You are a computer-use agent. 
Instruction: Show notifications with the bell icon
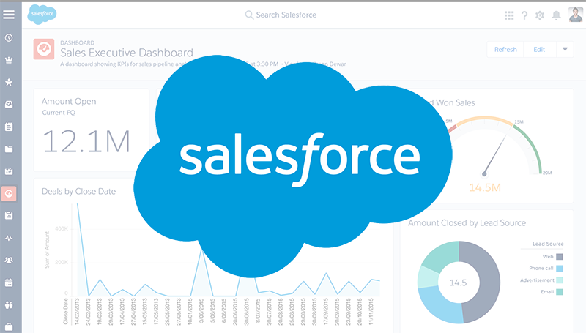556,15
